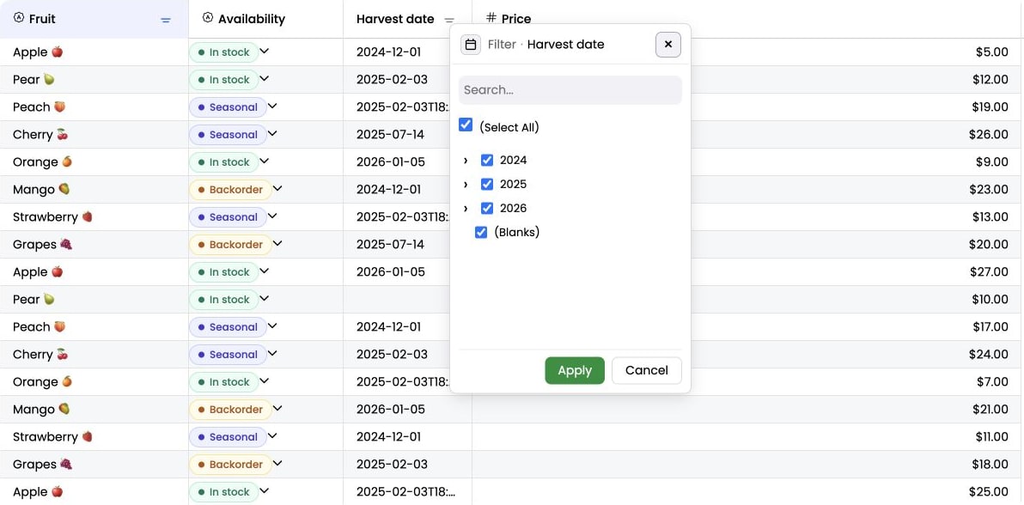Close the Harvest date filter popup
Screen dimensions: 1024x505
coord(668,45)
